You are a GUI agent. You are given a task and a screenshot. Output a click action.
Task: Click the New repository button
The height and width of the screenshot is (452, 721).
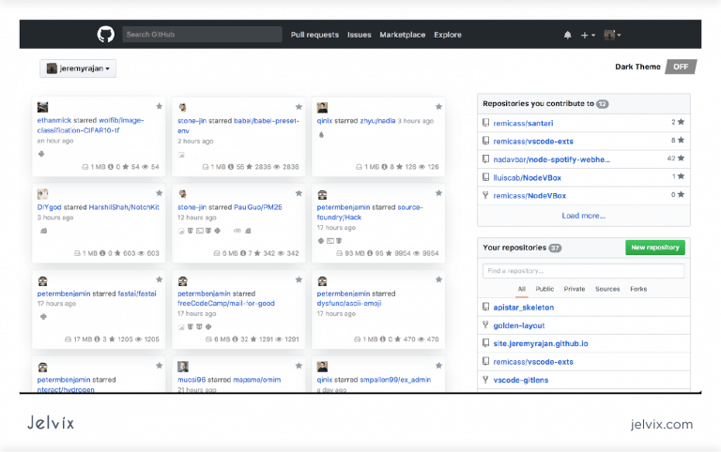tap(654, 248)
